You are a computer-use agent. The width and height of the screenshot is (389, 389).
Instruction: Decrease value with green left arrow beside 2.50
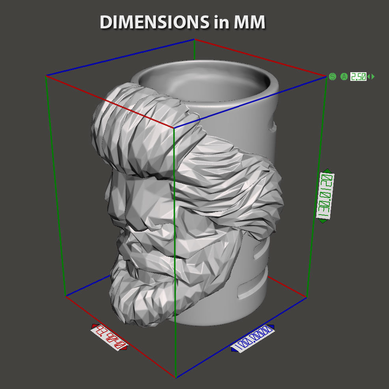point(368,77)
